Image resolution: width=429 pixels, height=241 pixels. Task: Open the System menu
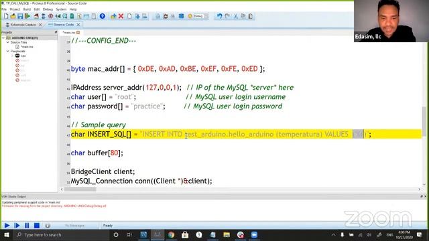pyautogui.click(x=61, y=9)
